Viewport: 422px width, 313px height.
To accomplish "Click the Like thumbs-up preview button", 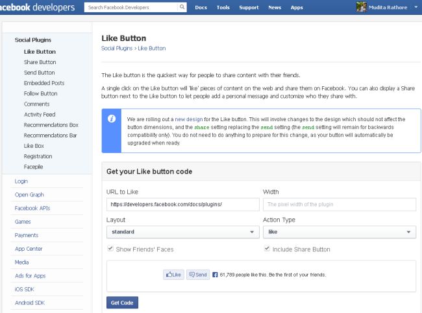I will [x=173, y=275].
